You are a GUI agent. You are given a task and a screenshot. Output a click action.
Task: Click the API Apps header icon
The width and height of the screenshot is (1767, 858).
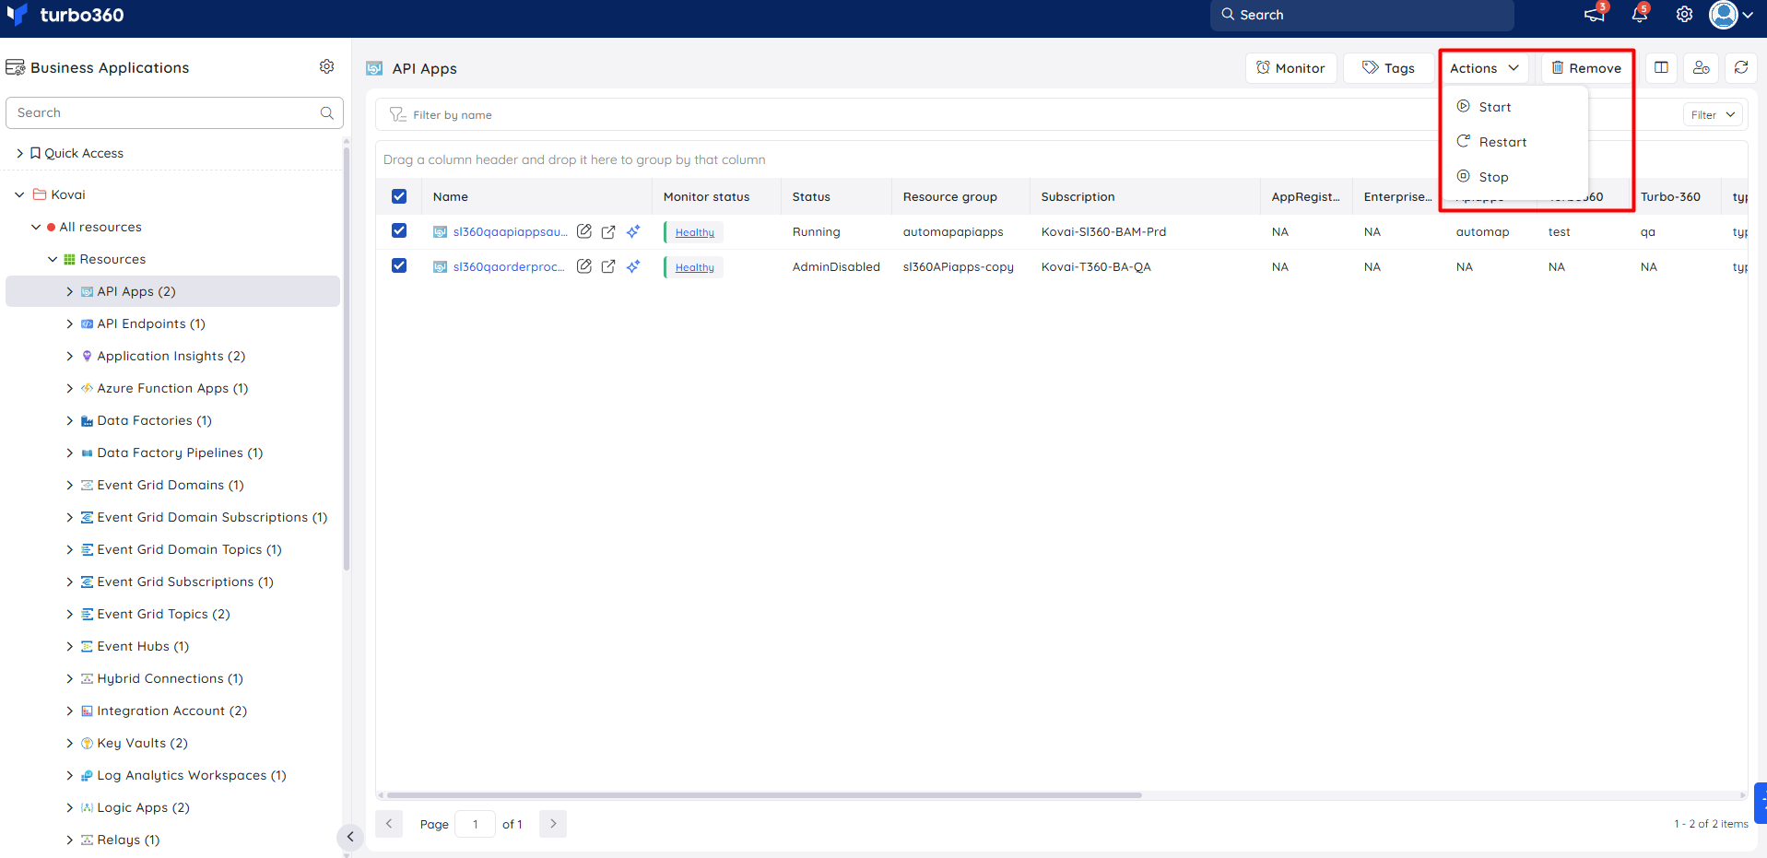[374, 68]
